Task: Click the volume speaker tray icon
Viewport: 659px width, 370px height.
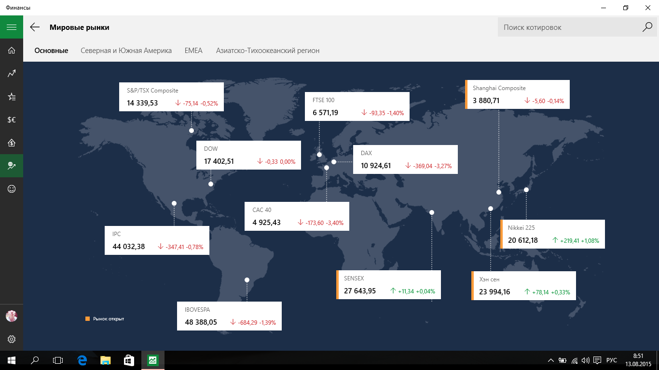Action: pos(586,360)
